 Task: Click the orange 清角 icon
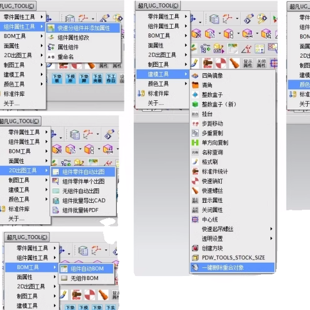195,85
